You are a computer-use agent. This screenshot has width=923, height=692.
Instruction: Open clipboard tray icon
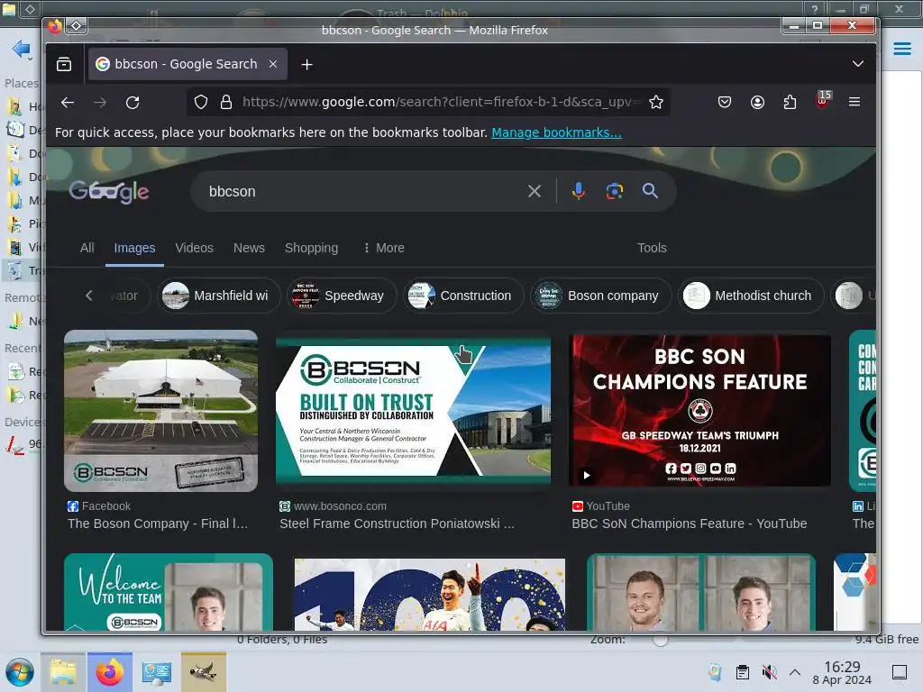pyautogui.click(x=743, y=672)
